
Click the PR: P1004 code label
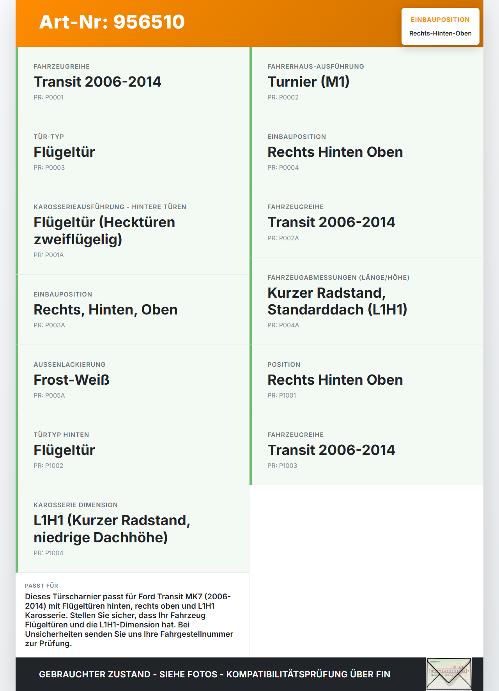click(48, 553)
